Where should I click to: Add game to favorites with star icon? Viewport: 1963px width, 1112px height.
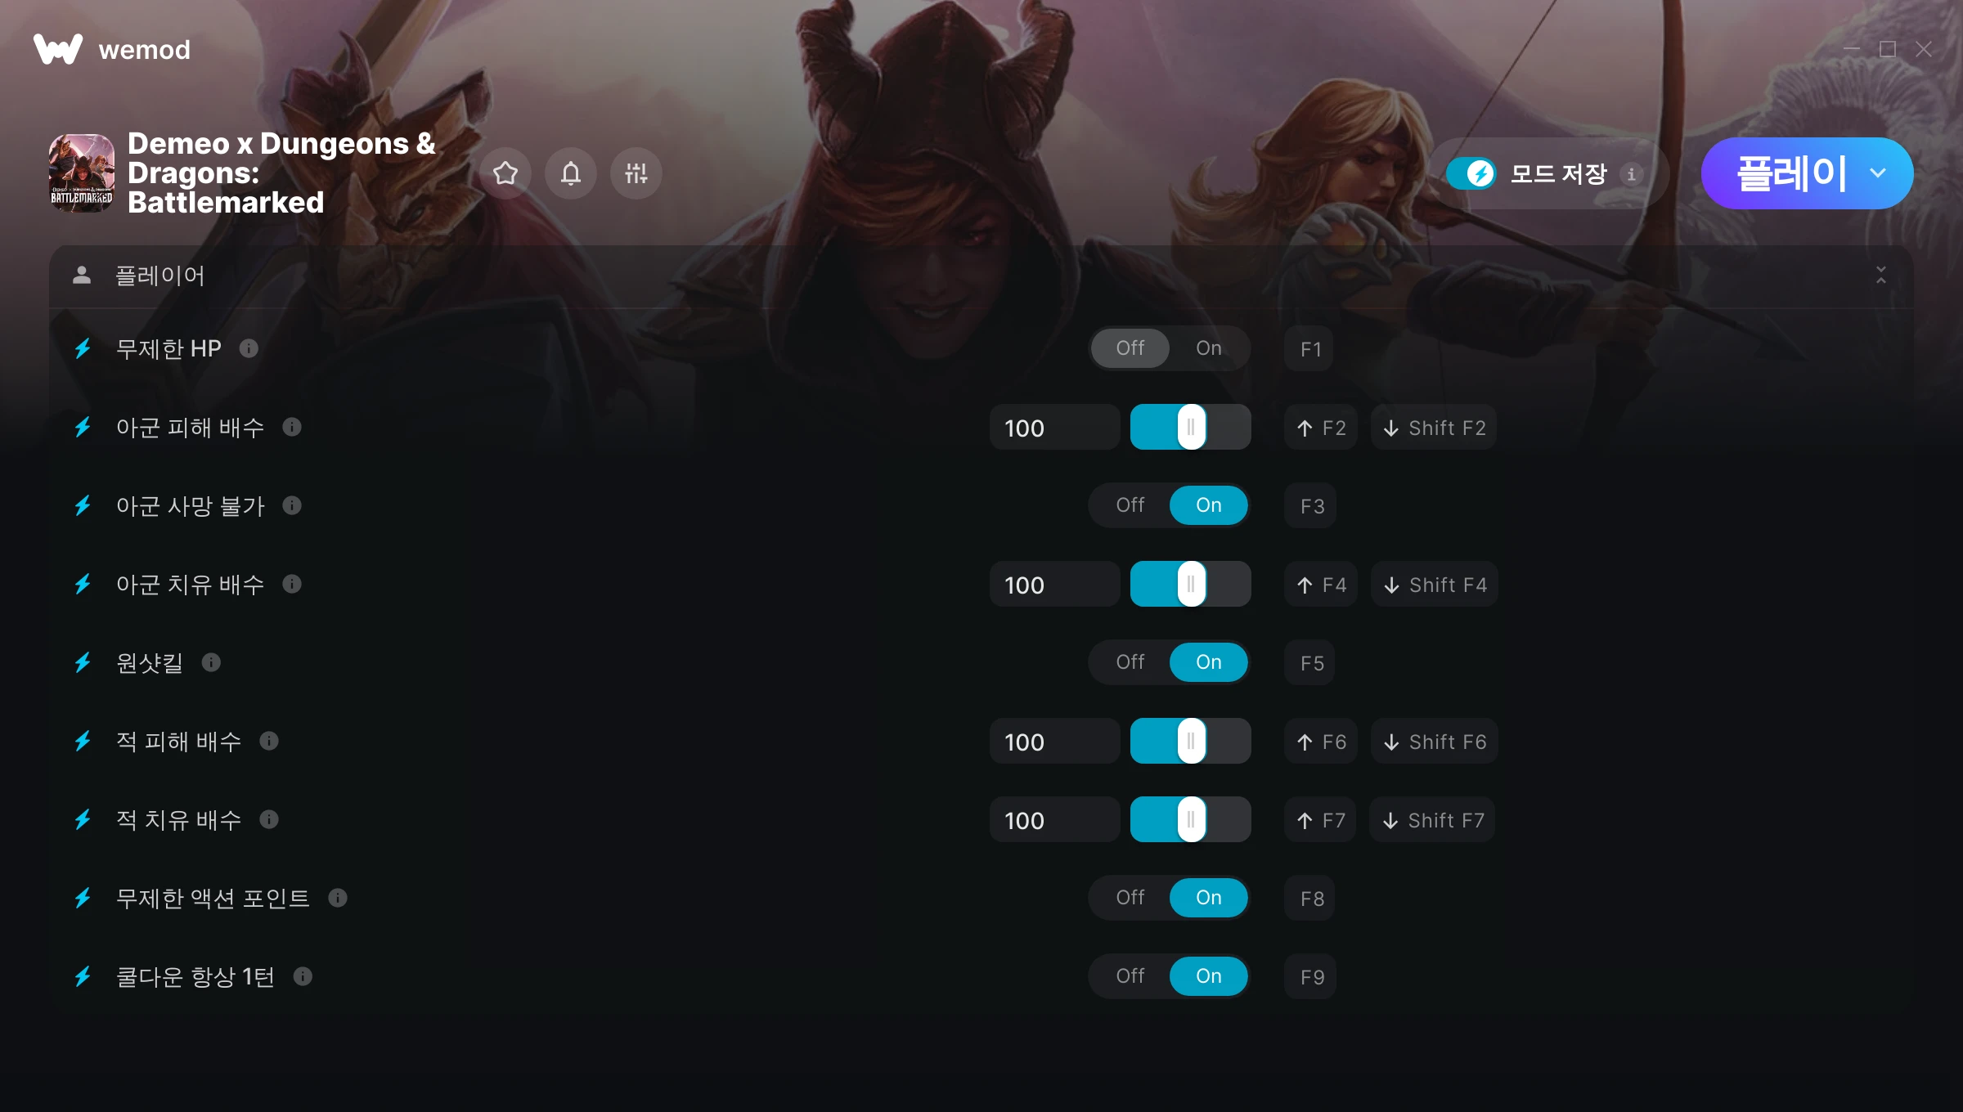pos(505,173)
